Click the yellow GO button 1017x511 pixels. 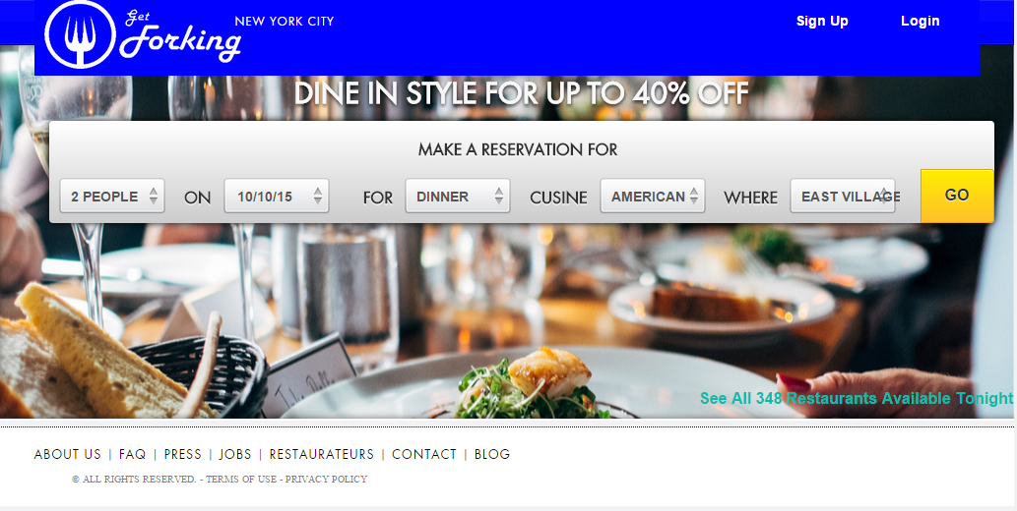(957, 196)
